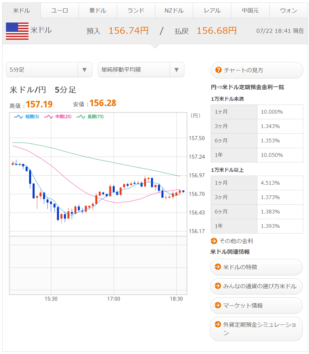Click the arrow icon on みんなの通貨の選び方米ドル
This screenshot has height=354, width=309.
218,286
